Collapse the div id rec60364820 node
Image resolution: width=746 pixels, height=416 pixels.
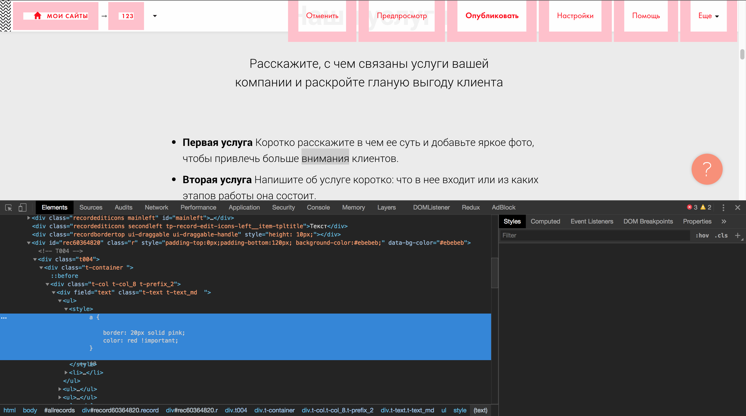[29, 243]
